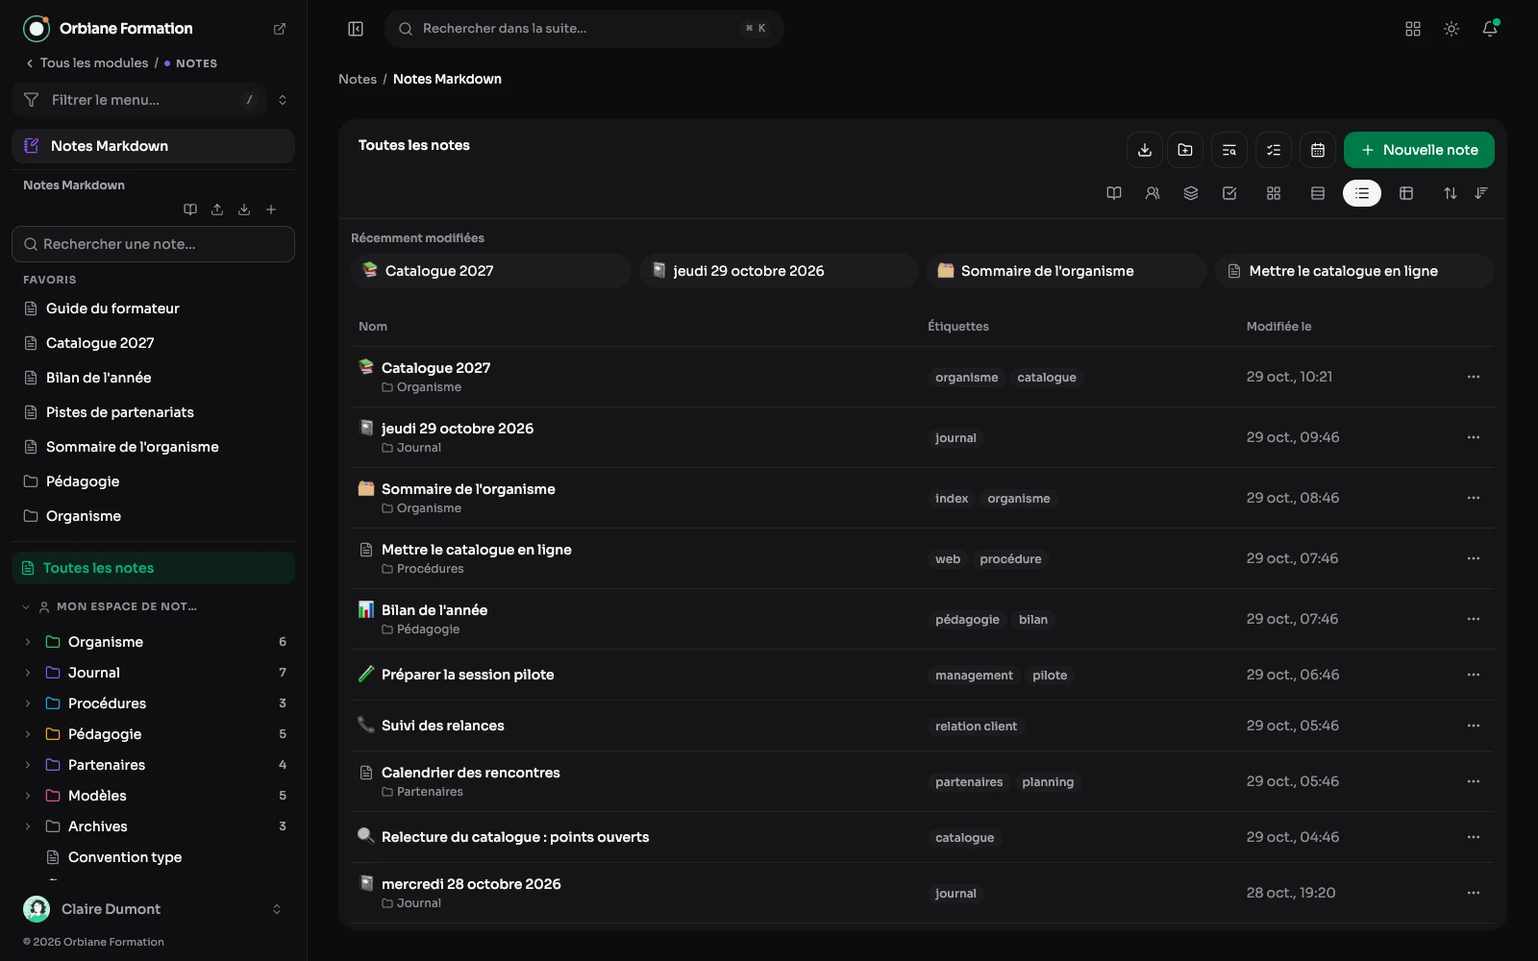This screenshot has height=961, width=1538.
Task: Click the new folder icon in header
Action: coord(1185,150)
